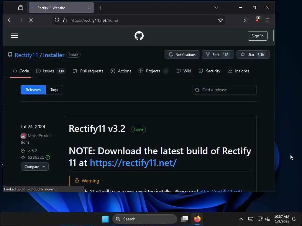Stop loading the page

coord(31,20)
